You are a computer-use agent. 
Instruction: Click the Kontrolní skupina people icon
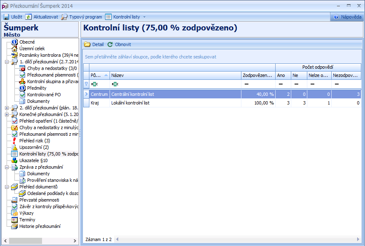point(22,81)
